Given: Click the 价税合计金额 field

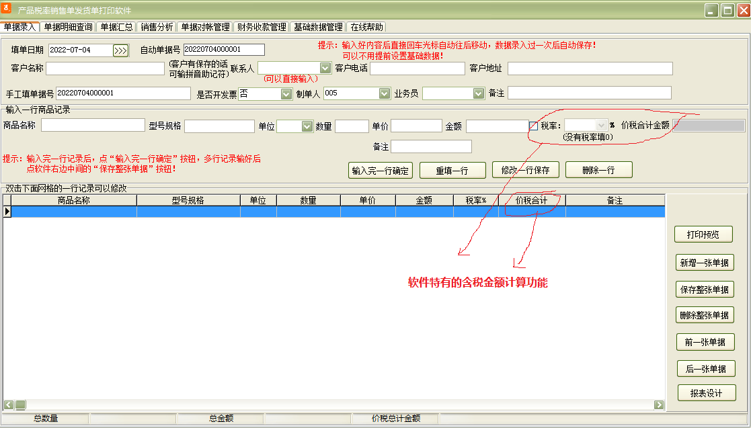Looking at the screenshot, I should tap(709, 126).
